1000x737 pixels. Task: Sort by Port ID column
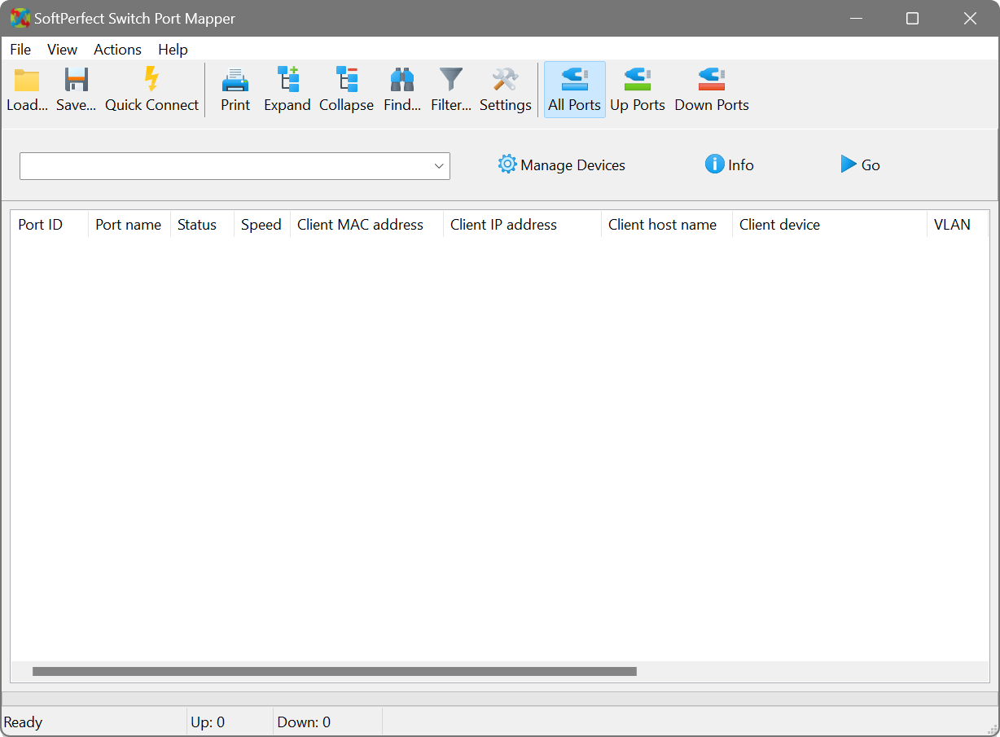point(50,225)
